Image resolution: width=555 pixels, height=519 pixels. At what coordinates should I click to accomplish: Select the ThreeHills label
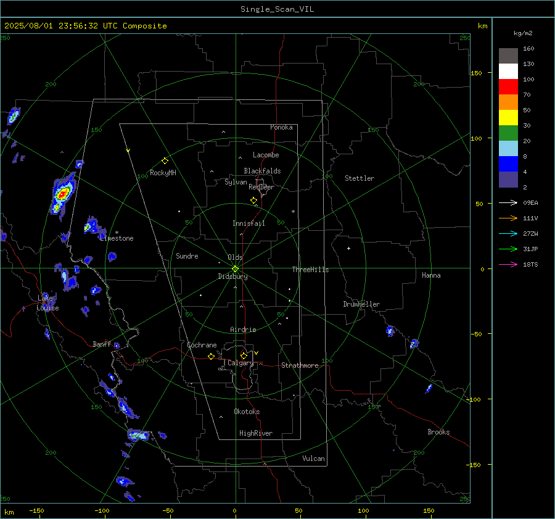pyautogui.click(x=310, y=270)
